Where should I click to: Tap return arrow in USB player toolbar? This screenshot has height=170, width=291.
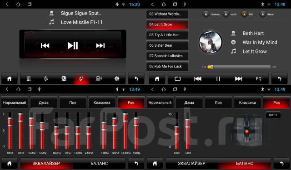pyautogui.click(x=279, y=79)
